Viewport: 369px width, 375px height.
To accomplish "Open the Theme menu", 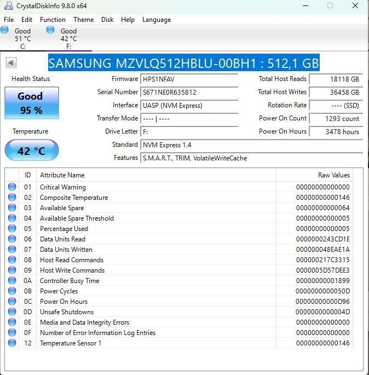I will tap(83, 20).
